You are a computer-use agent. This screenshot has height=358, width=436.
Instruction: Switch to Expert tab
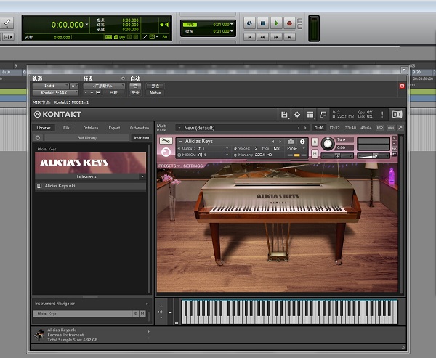114,128
